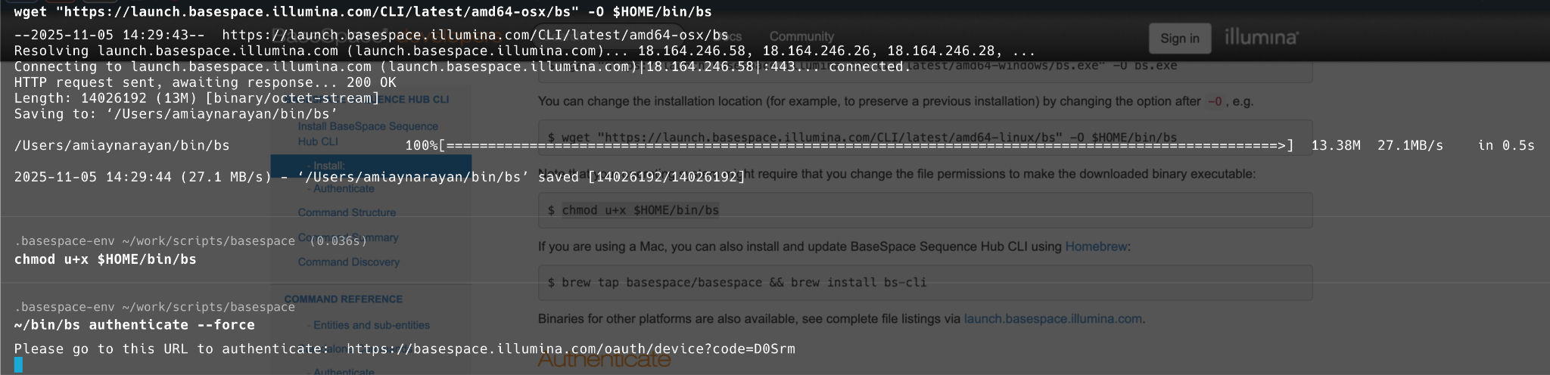Screen dimensions: 1550x375
Task: Jump to the Command Discovery section
Action: click(348, 262)
